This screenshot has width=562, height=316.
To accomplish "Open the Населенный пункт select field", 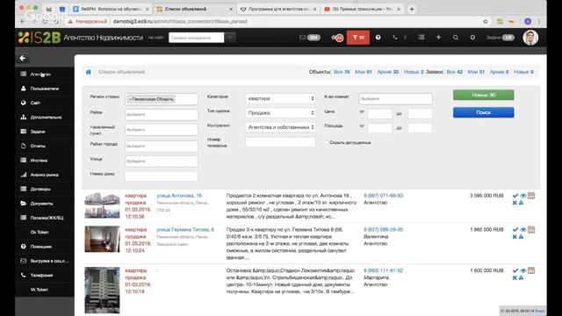I will (x=162, y=130).
